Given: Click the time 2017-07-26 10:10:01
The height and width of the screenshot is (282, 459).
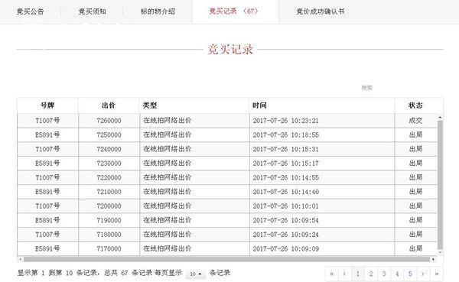Looking at the screenshot, I should click(x=285, y=206).
